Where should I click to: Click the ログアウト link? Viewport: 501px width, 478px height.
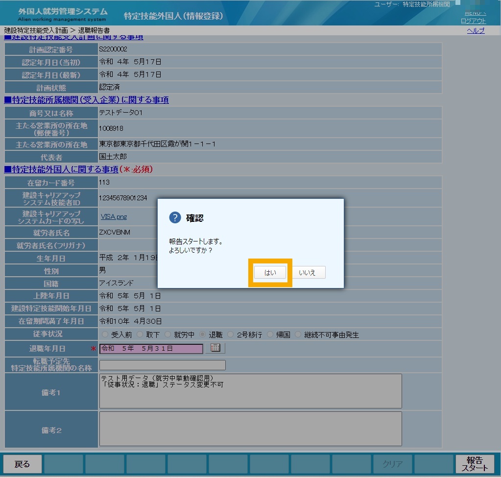tap(473, 21)
